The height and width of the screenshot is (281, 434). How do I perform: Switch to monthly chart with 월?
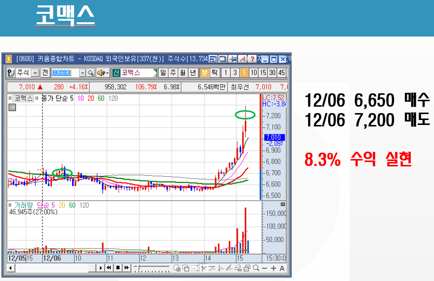click(x=183, y=73)
